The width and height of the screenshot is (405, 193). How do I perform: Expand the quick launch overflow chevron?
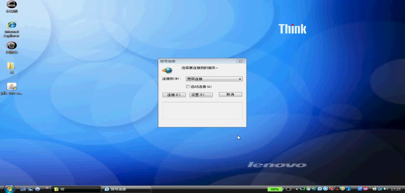tap(47, 188)
